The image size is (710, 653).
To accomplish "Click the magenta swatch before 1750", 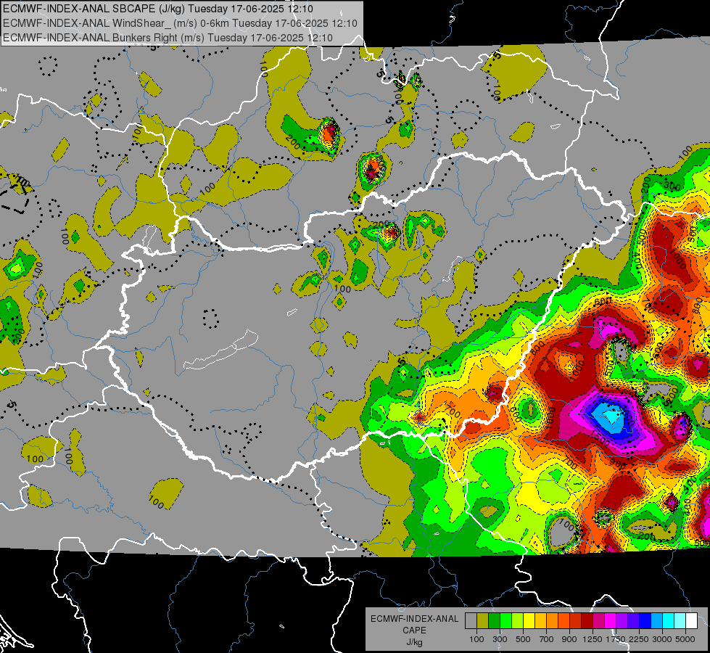I will [x=611, y=620].
